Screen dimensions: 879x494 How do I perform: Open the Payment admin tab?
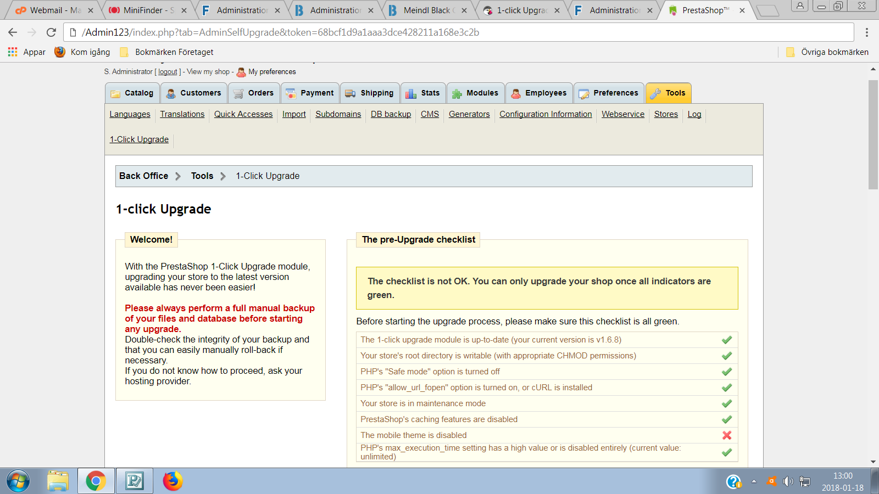pos(310,93)
